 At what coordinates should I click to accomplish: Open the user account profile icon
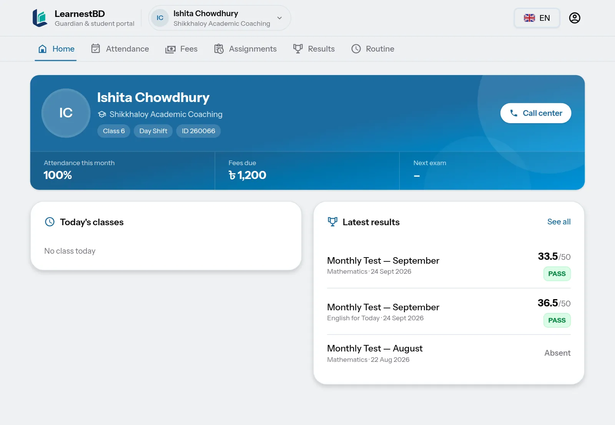[x=574, y=18]
